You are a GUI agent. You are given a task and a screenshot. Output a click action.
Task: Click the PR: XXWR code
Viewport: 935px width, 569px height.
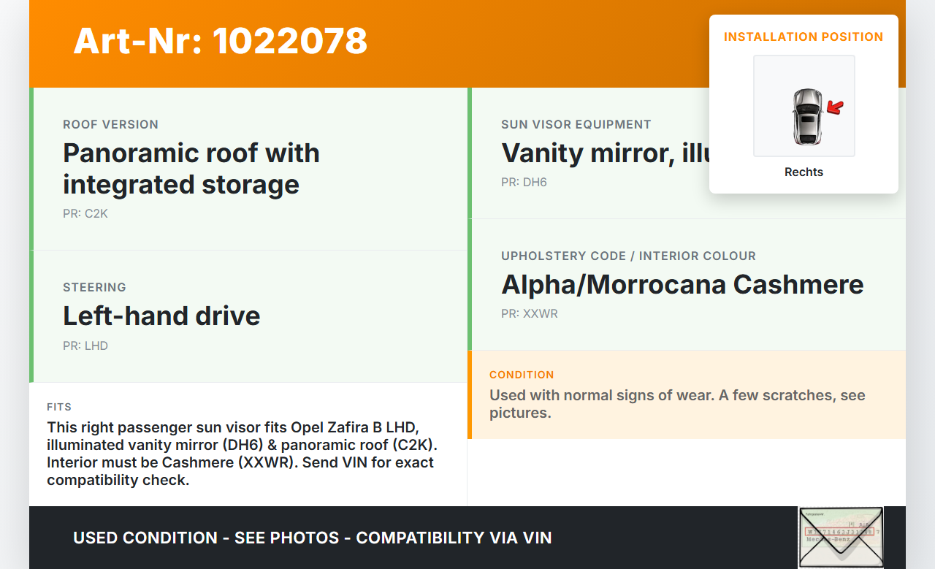(x=530, y=313)
